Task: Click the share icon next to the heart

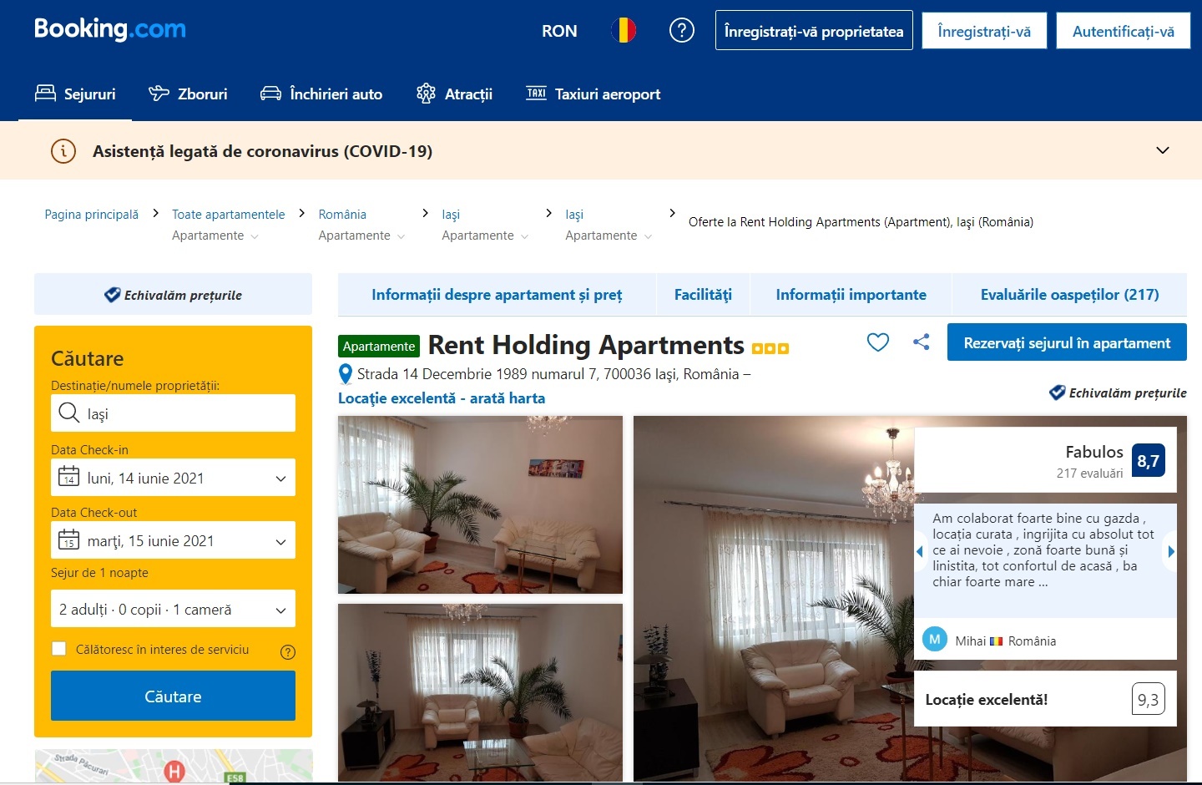Action: tap(921, 342)
